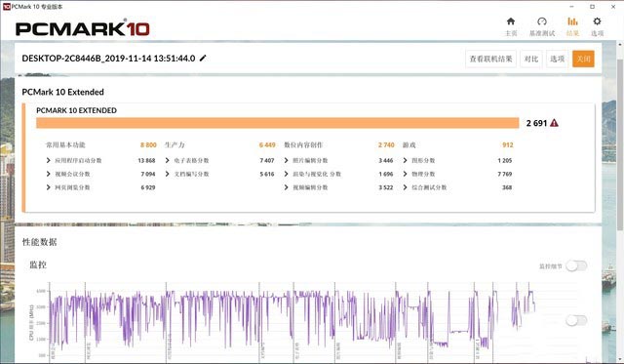Image resolution: width=624 pixels, height=364 pixels.
Task: Expand the 应用程序启动分数 row
Action: [49, 160]
